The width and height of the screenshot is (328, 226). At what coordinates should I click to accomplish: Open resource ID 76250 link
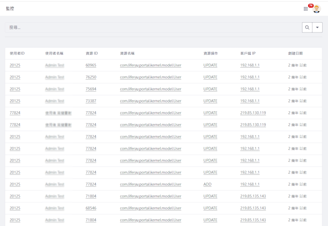(91, 77)
